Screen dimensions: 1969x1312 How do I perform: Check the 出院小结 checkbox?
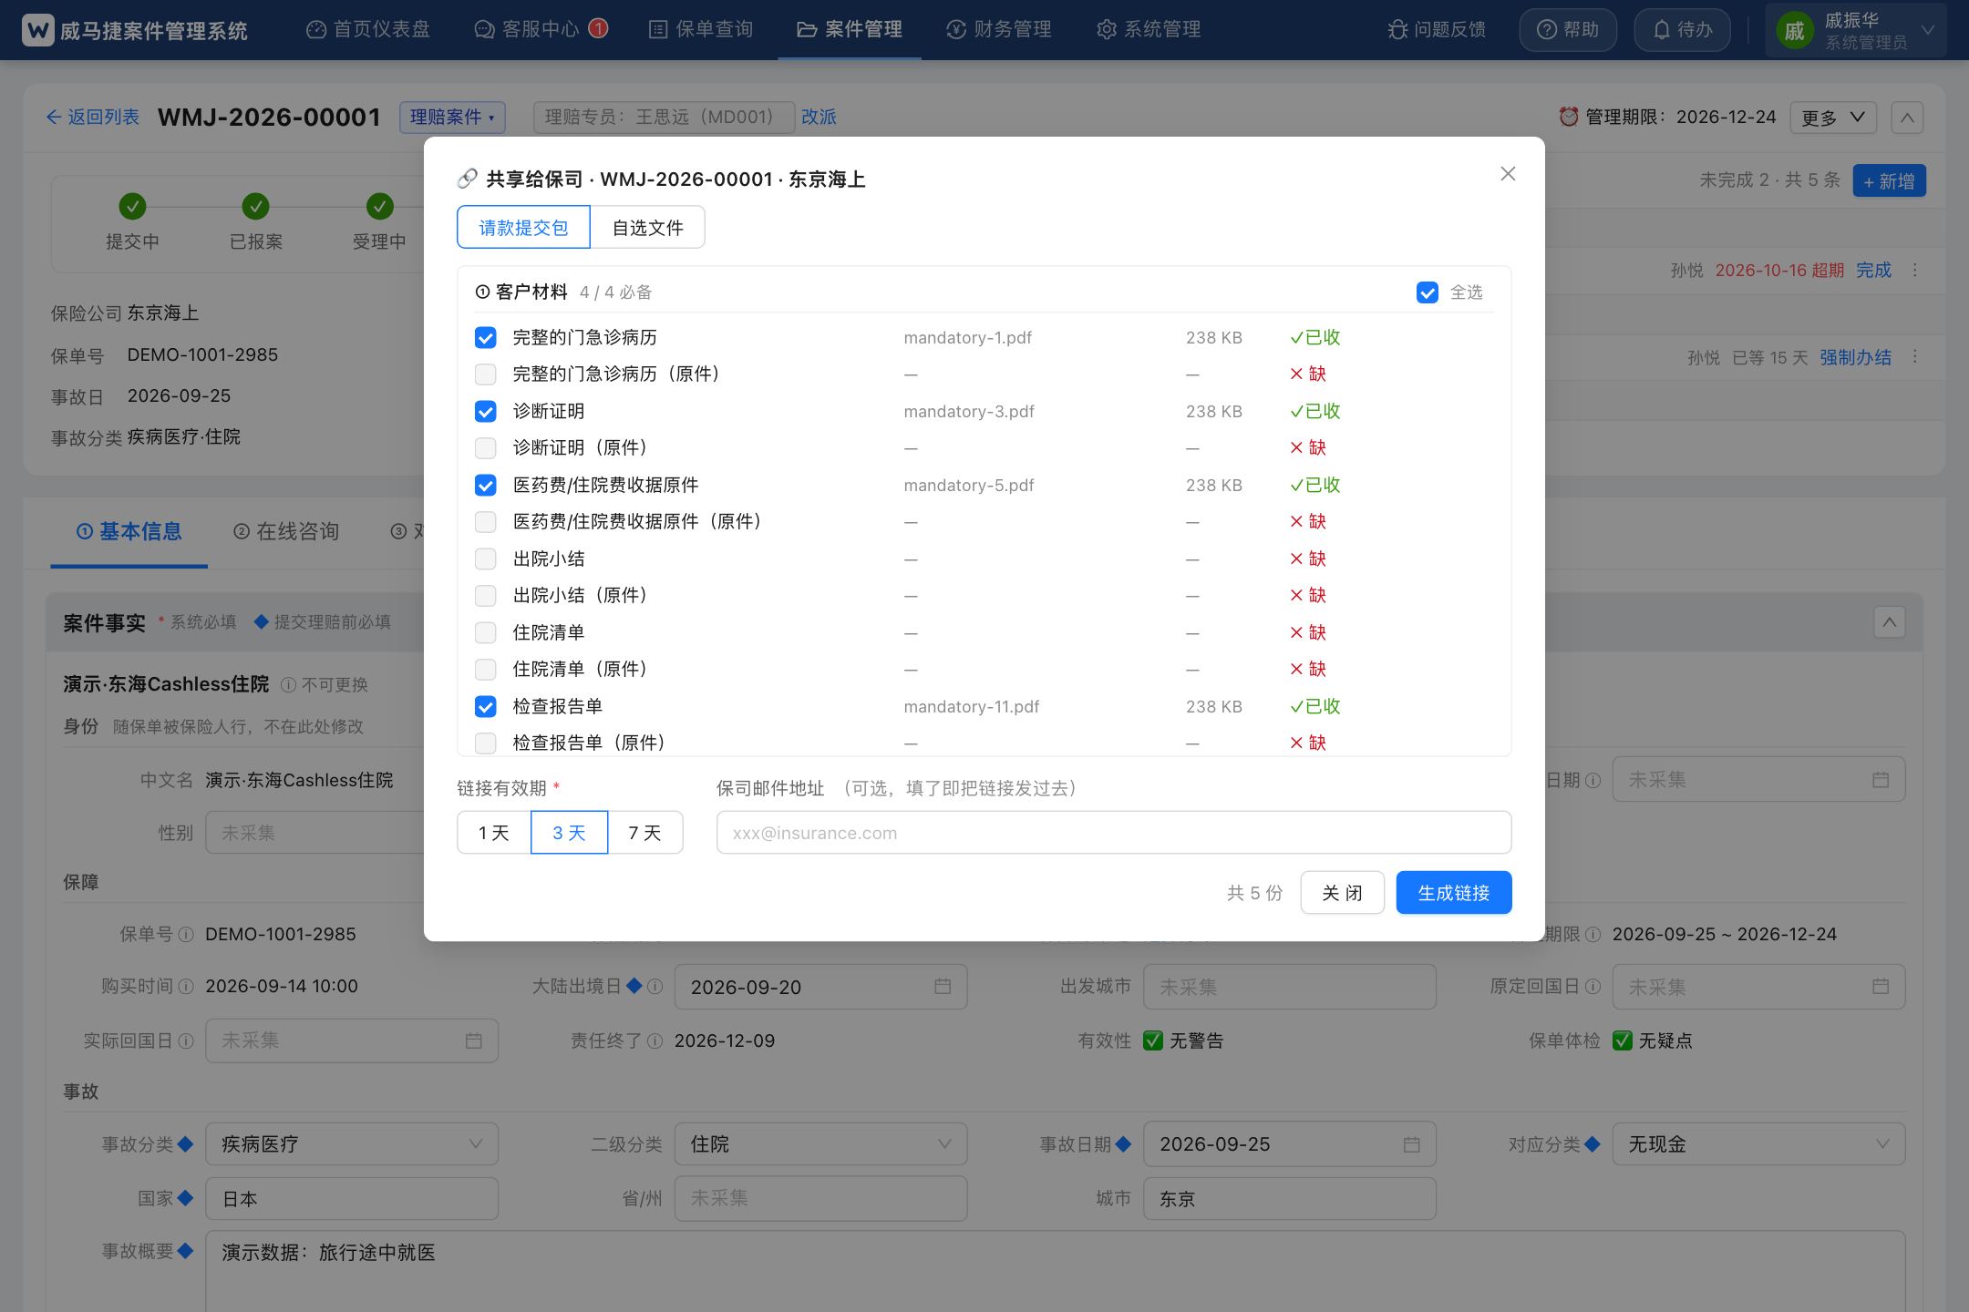pos(486,559)
